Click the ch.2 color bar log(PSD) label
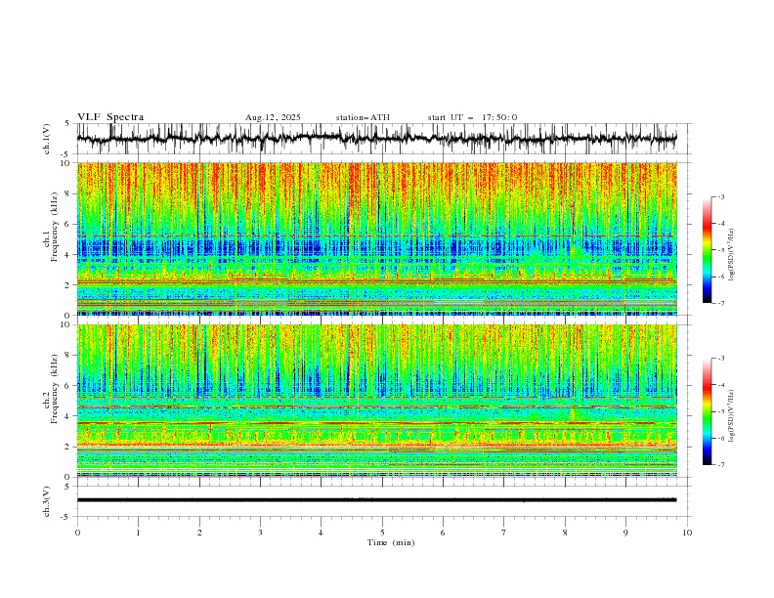Image resolution: width=774 pixels, height=598 pixels. (x=732, y=416)
